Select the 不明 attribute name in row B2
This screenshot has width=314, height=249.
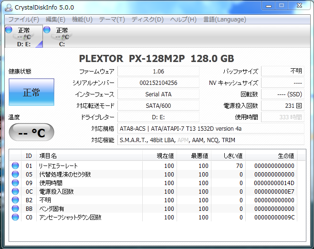point(45,200)
